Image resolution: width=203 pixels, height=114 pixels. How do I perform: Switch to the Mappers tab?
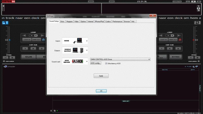[x=70, y=22]
